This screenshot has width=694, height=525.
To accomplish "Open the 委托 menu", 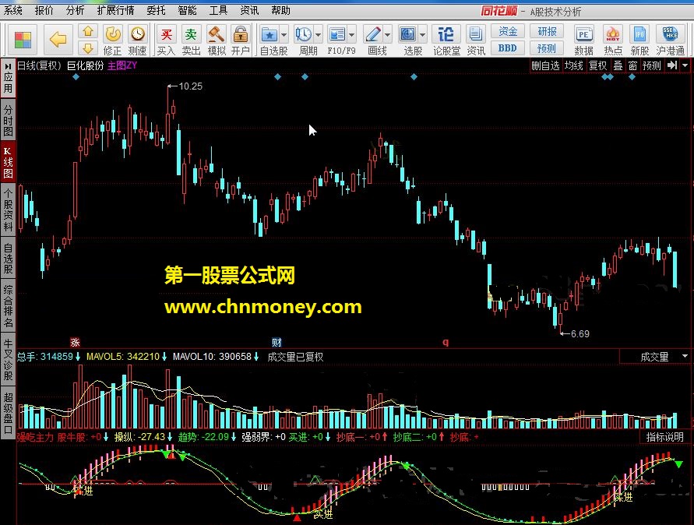I will point(156,10).
